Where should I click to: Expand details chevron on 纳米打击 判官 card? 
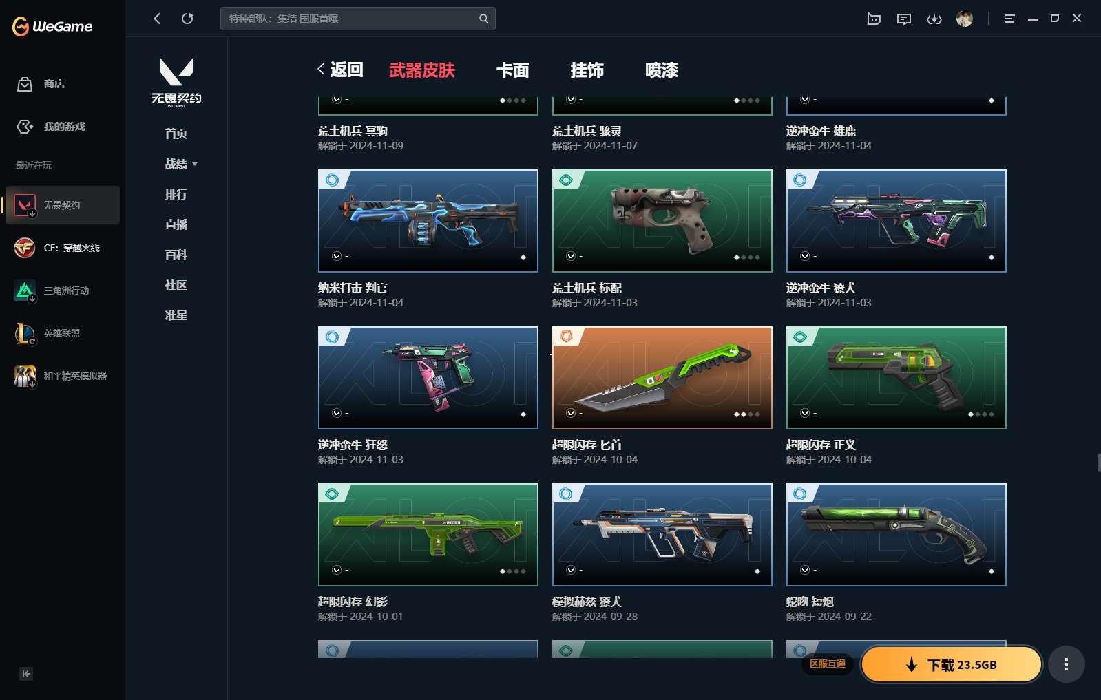pos(337,256)
